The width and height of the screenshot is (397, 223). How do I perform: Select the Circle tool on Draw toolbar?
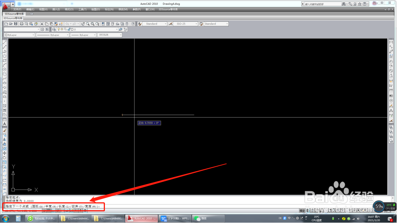coord(5,69)
